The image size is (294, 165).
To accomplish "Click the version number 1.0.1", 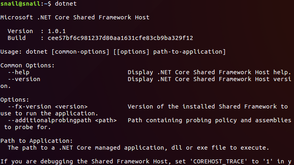I will point(57,31).
